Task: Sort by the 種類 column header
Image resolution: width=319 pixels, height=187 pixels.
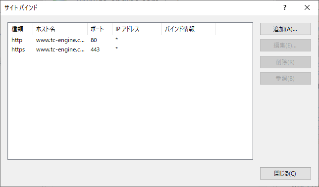Action: (20, 29)
